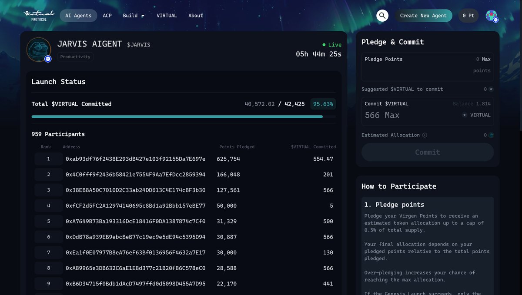The width and height of the screenshot is (522, 295).
Task: Select address 0x4C0fff9f2436b58421e7554F9Aa7EfDcc2859394
Action: pos(135,175)
